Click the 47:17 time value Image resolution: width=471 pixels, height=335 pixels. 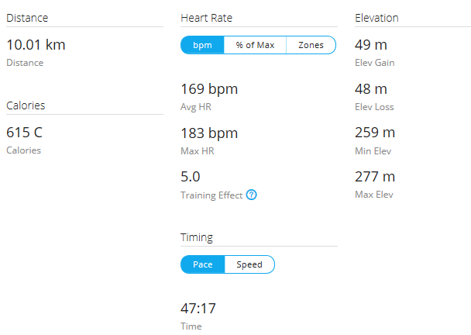pos(198,309)
